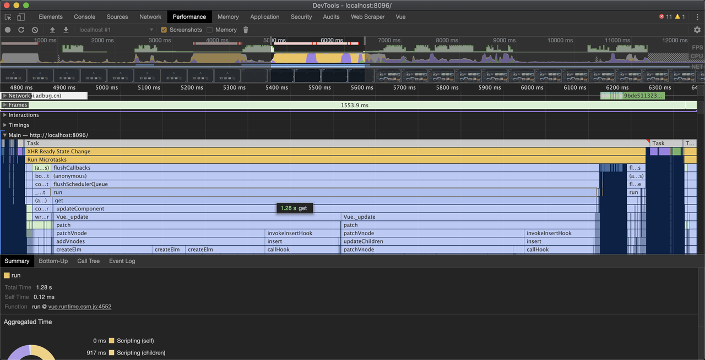The image size is (705, 360).
Task: Toggle the device toolbar icon
Action: [21, 17]
